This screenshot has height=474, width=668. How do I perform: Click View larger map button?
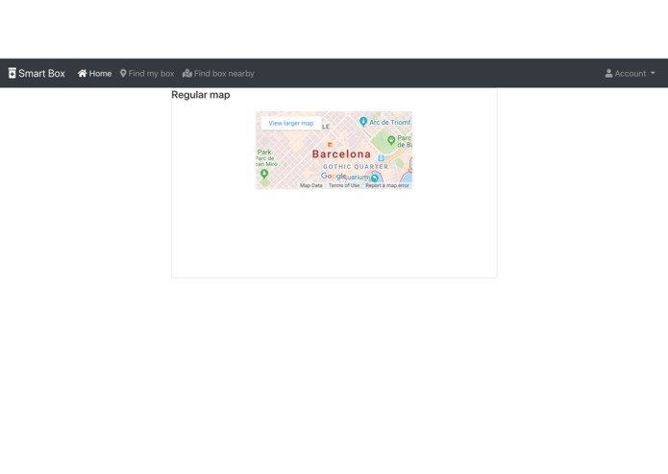tap(291, 123)
